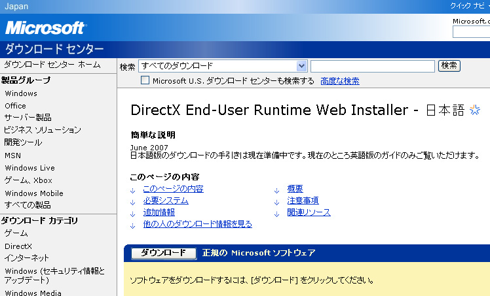Click the June 2007 text
The image size is (490, 296).
click(x=149, y=148)
